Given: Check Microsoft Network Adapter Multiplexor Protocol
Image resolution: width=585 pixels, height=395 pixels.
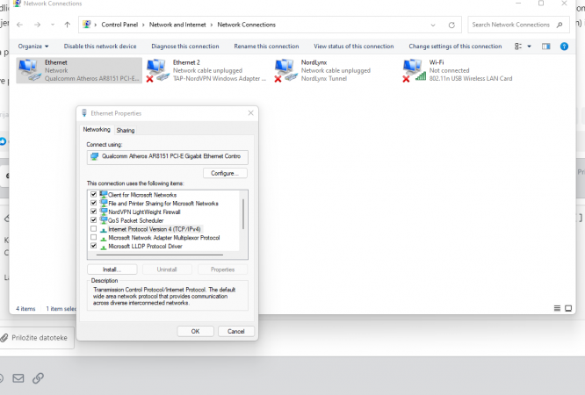Looking at the screenshot, I should pos(94,237).
